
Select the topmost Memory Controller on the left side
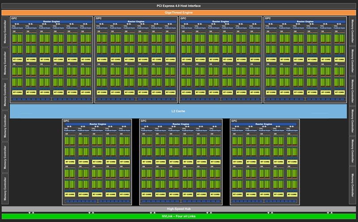[4, 31]
